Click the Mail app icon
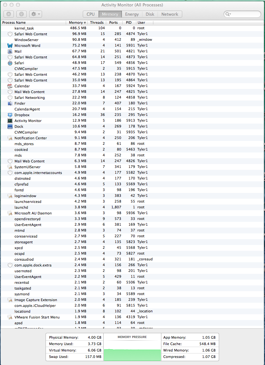 [x=10, y=51]
